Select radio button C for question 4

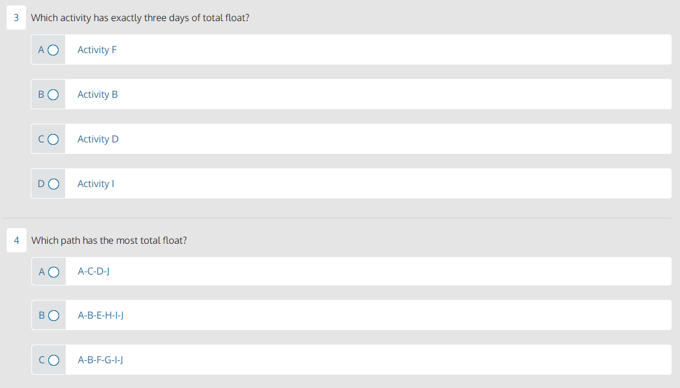tap(54, 360)
